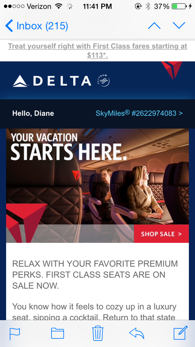Tap the red Delta widget at header corner

point(172,70)
